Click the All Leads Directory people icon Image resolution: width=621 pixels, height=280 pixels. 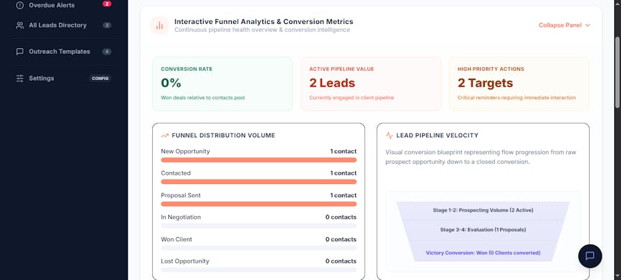pos(20,25)
